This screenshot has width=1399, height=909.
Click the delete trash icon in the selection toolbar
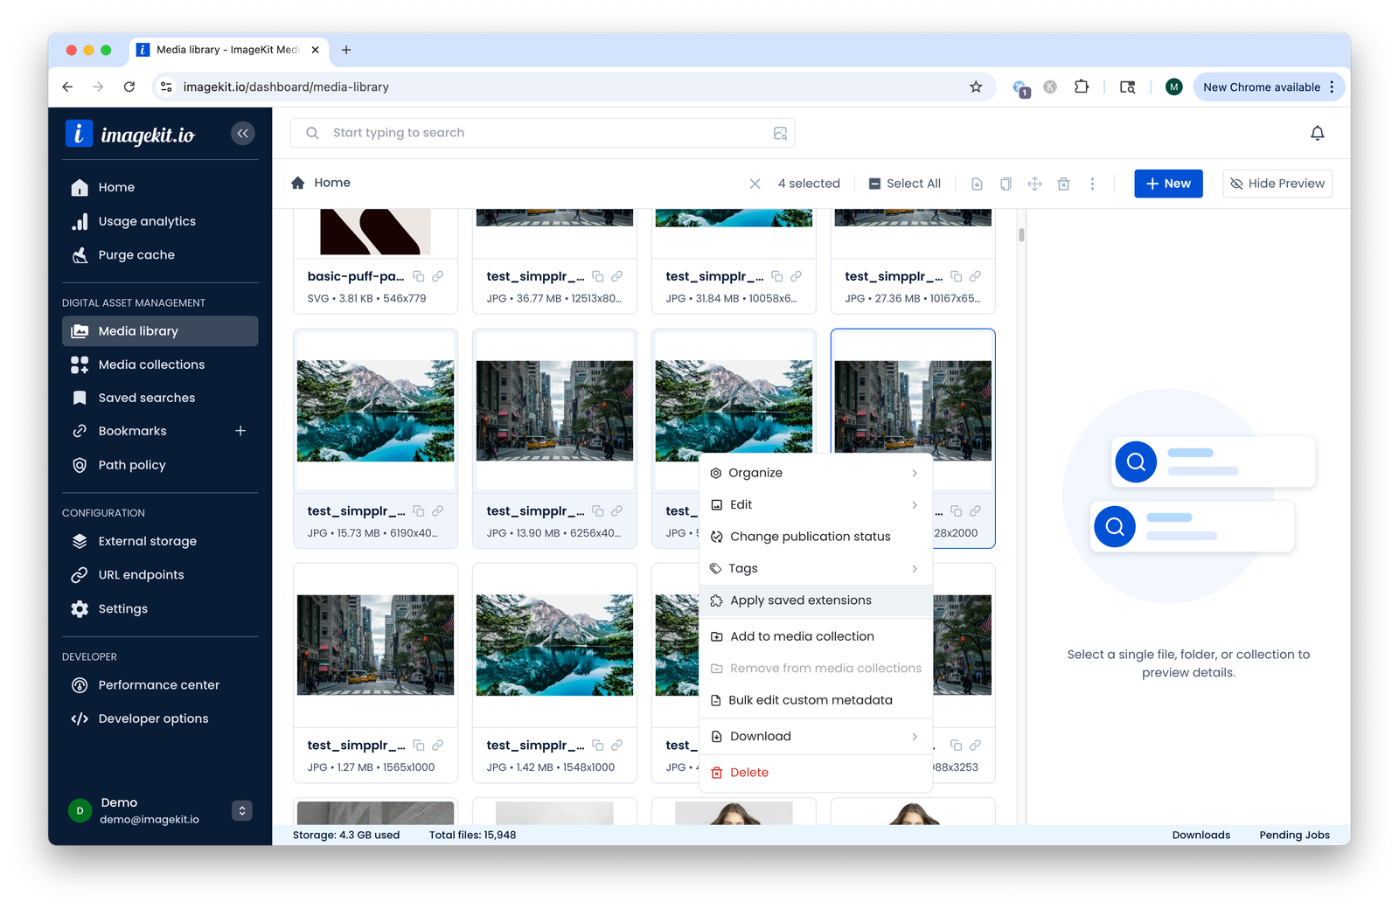tap(1063, 184)
